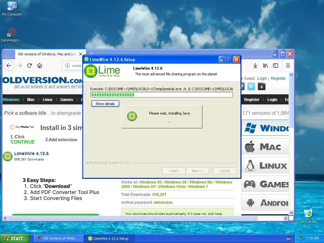Viewport: 324px width, 243px height.
Task: Close the Old versions browser tab
Action: pos(81,54)
